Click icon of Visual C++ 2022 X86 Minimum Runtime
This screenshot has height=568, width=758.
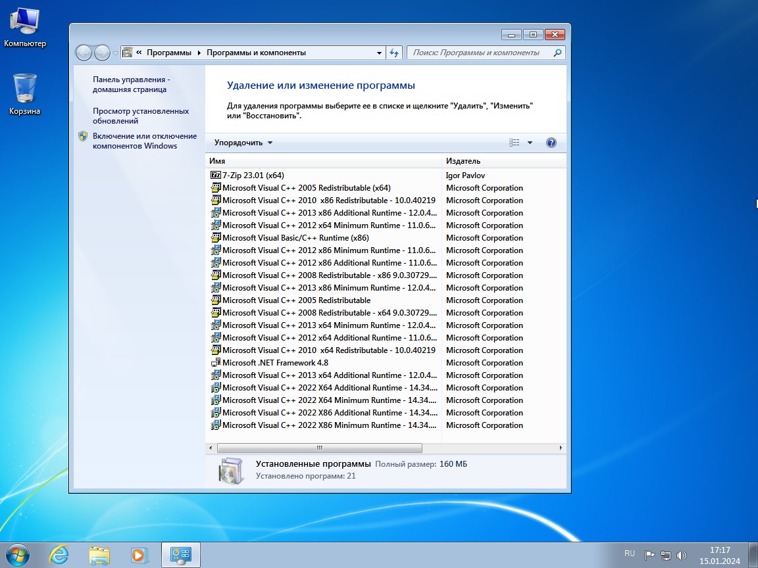(x=216, y=425)
